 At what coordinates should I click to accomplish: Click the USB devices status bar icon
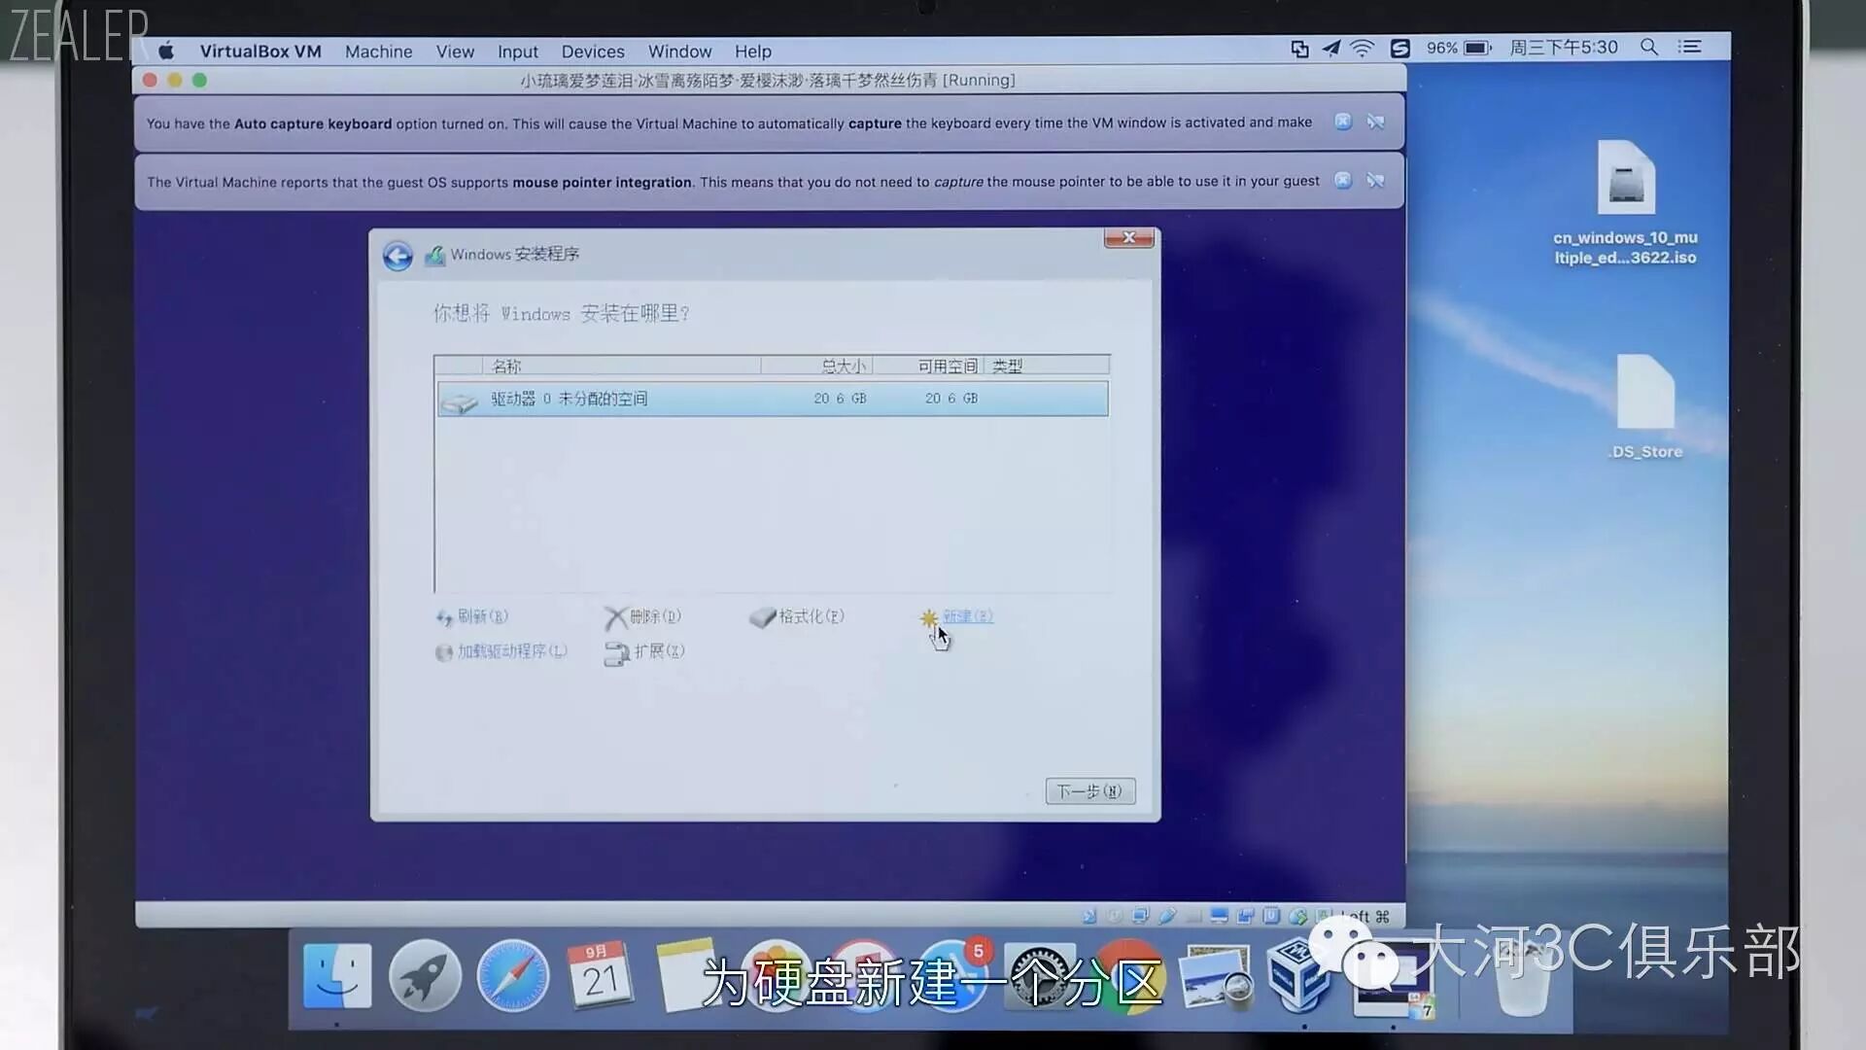(x=1167, y=916)
